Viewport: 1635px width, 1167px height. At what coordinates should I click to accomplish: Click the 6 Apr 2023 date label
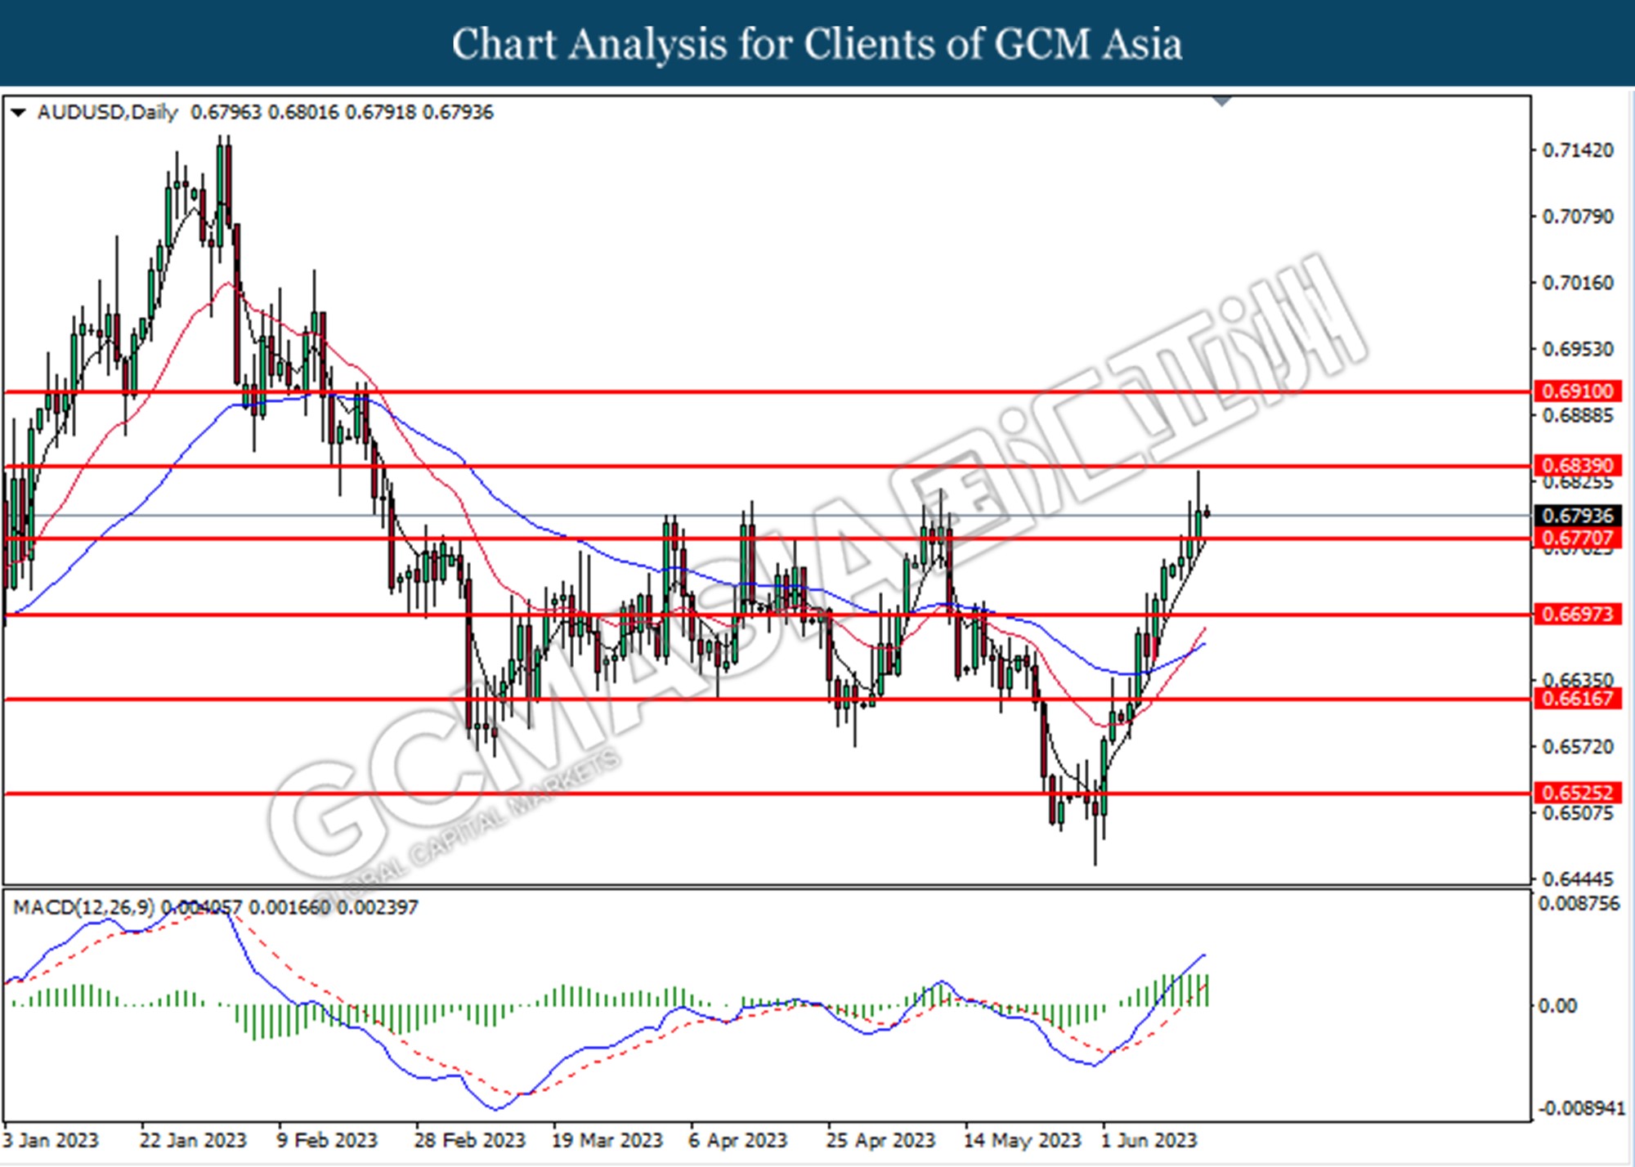click(737, 1141)
